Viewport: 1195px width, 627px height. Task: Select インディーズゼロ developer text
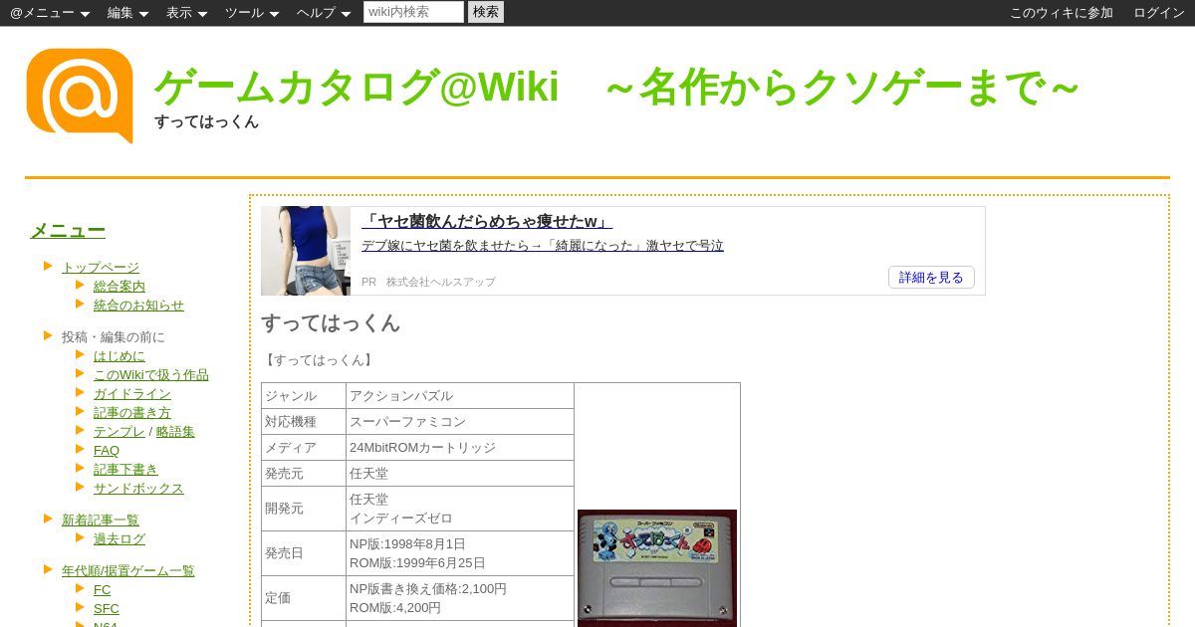pos(401,518)
